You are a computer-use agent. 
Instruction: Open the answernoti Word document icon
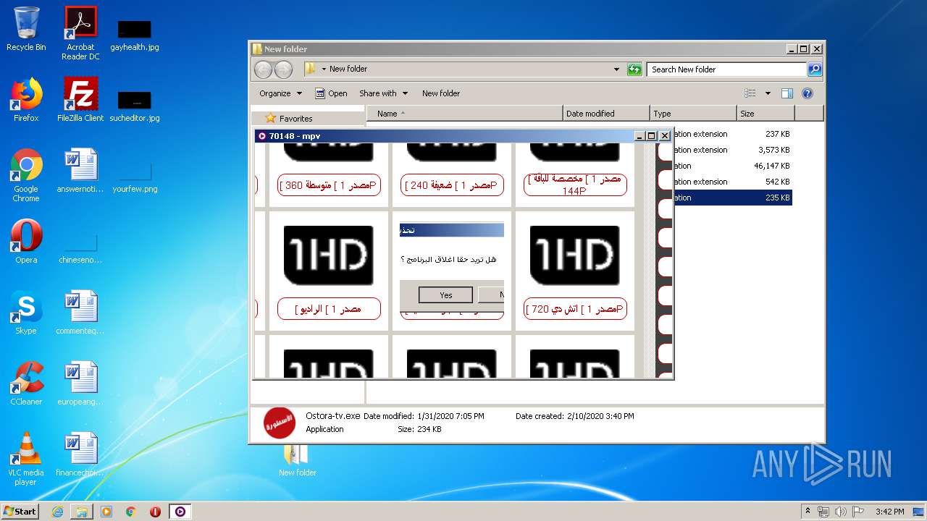coord(80,171)
